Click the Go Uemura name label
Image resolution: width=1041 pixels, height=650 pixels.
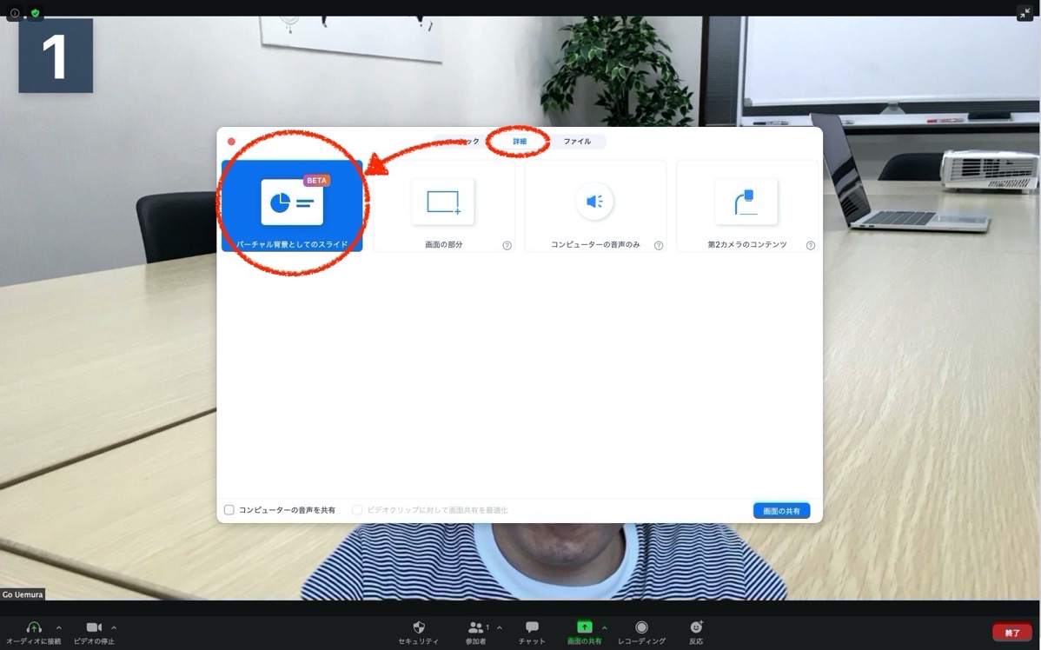tap(23, 594)
